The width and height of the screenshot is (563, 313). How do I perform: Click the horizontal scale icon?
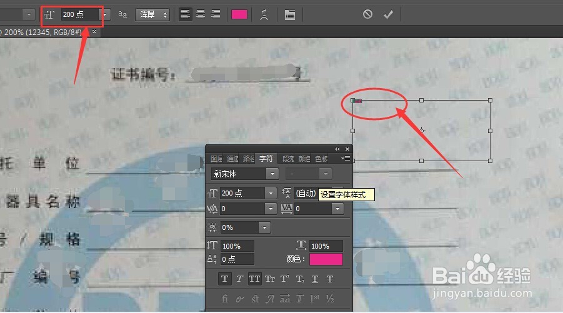(301, 246)
